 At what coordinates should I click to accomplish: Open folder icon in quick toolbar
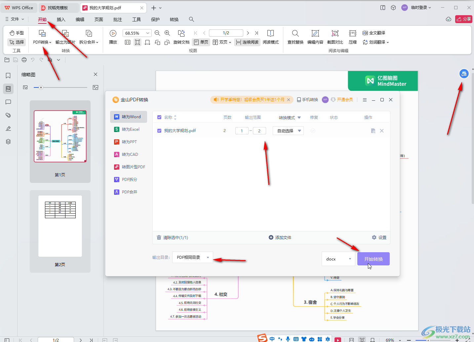(7, 60)
